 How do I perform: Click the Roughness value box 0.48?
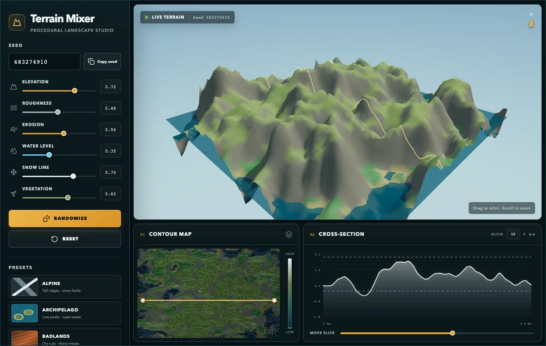111,108
